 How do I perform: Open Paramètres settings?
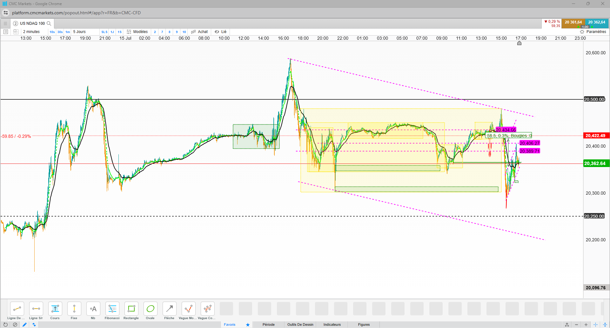[593, 32]
